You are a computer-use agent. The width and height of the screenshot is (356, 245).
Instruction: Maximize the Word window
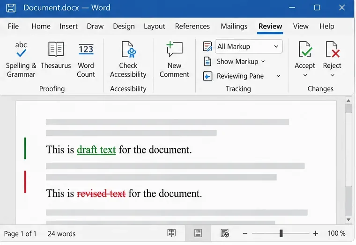click(x=317, y=7)
